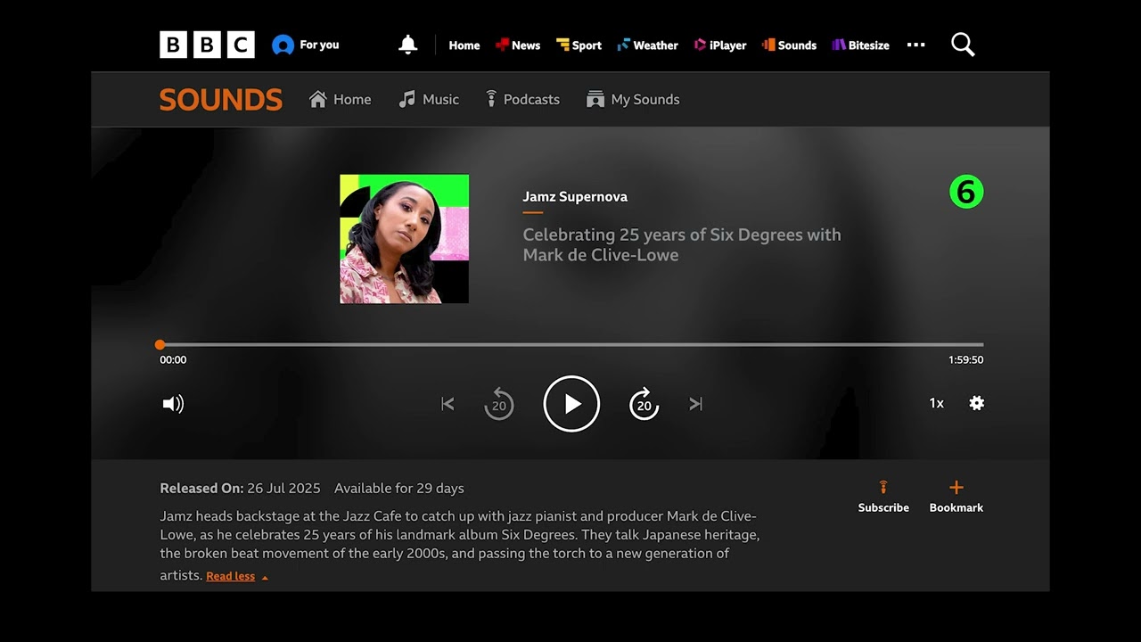Subscribe to this show
The image size is (1141, 642).
click(x=883, y=498)
